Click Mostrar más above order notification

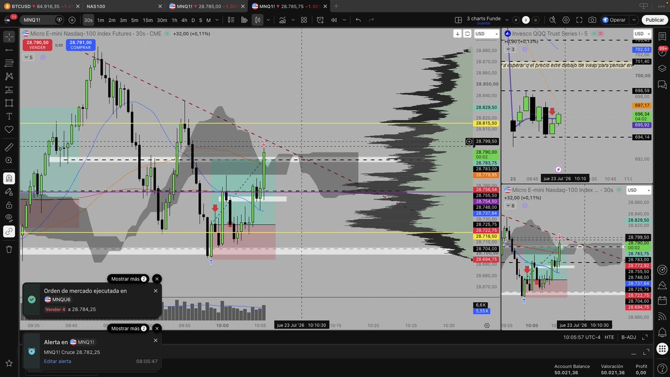coord(129,279)
